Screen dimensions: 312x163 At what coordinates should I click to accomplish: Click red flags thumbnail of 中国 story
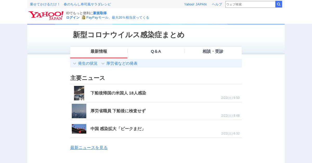[x=79, y=129]
